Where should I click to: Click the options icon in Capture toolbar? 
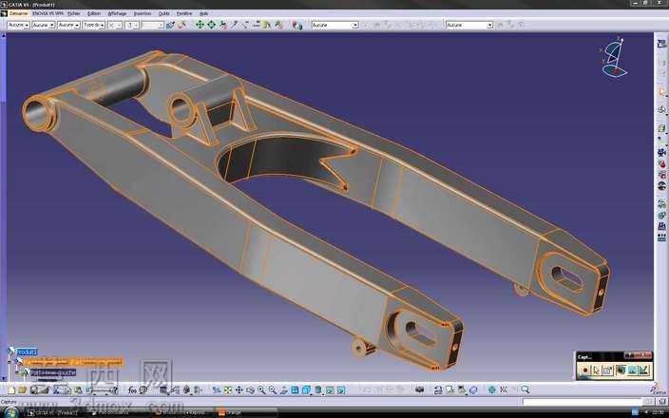click(607, 370)
